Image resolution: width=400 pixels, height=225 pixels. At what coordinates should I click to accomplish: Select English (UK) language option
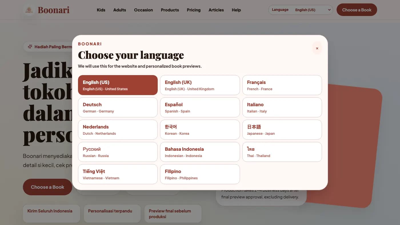pos(200,85)
